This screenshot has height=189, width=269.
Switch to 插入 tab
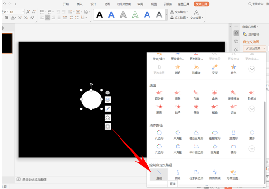pos(80,4)
